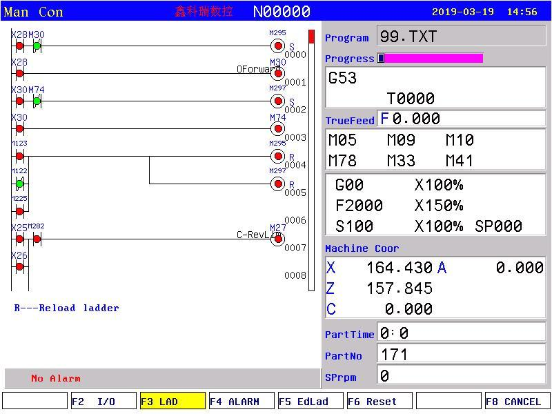Viewport: 552px width, 414px height.
Task: Click the F6 Reset button
Action: pos(379,402)
